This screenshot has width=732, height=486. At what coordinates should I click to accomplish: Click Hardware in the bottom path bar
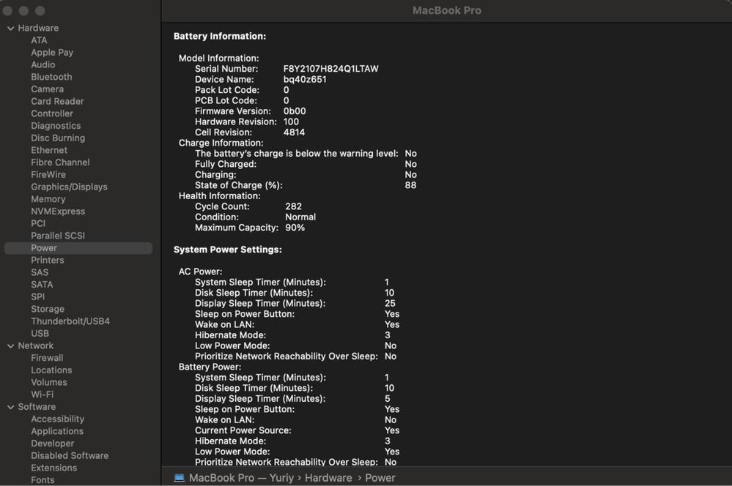(x=328, y=478)
